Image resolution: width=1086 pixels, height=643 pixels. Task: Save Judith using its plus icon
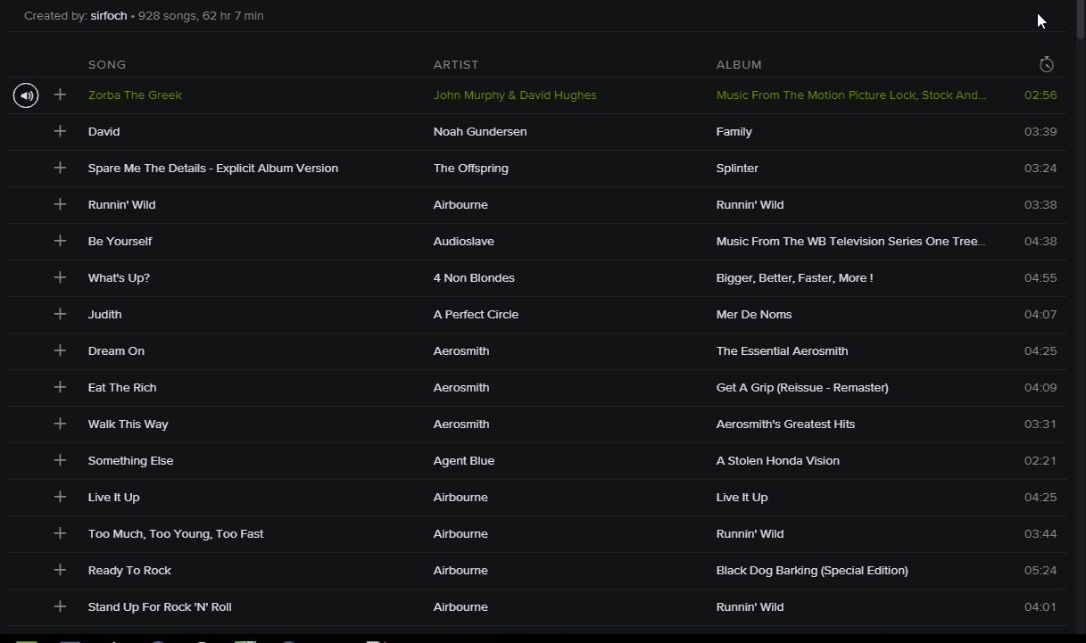60,314
